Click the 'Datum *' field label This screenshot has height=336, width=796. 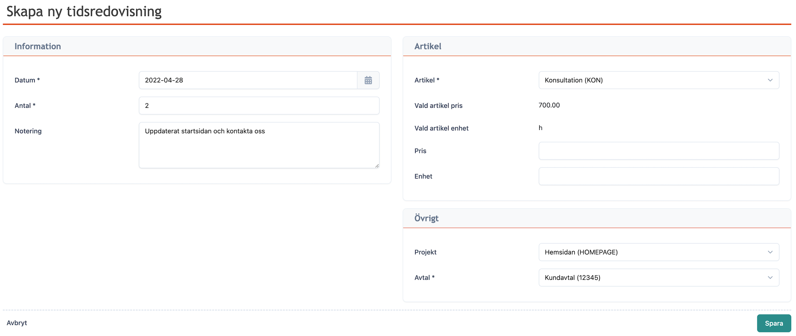27,80
